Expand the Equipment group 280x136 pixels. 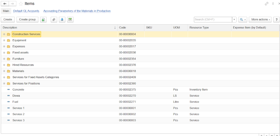4,40
